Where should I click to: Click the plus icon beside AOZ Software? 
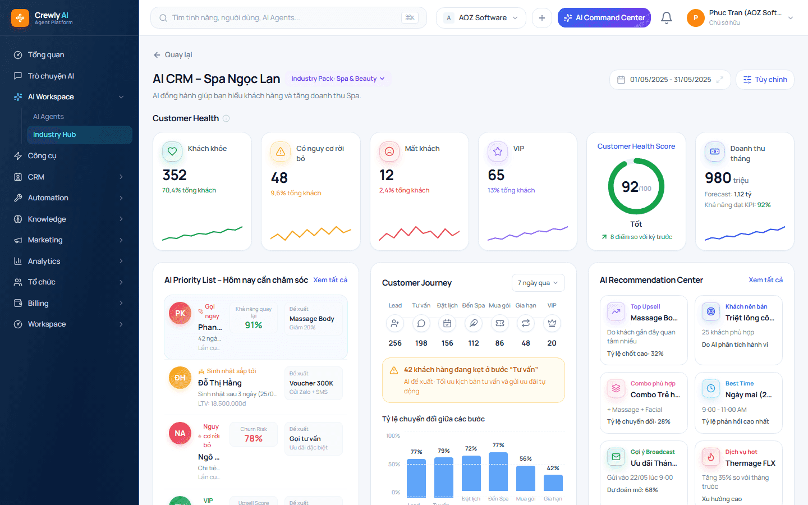pos(541,18)
